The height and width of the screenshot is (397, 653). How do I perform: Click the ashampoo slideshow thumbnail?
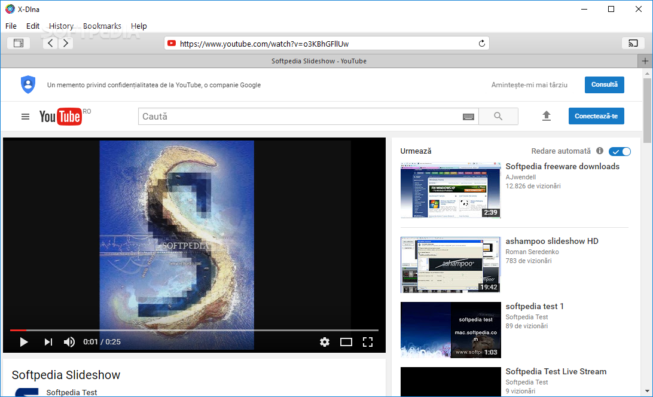tap(451, 265)
